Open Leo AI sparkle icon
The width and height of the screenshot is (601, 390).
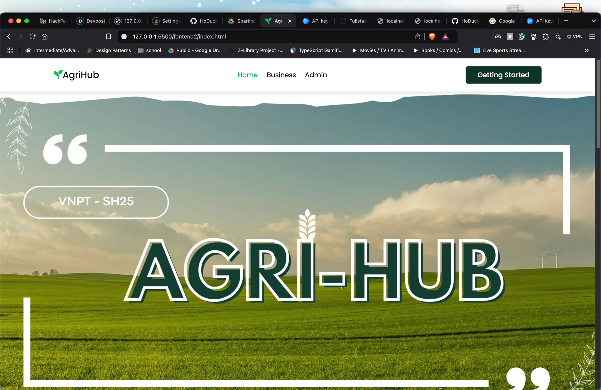click(558, 37)
